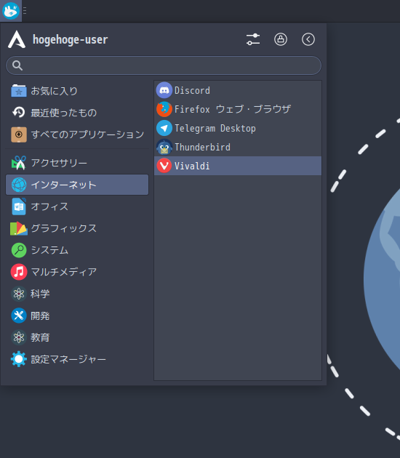Click the Whisker menu launcher icon in panel
The height and width of the screenshot is (458, 400).
11,11
